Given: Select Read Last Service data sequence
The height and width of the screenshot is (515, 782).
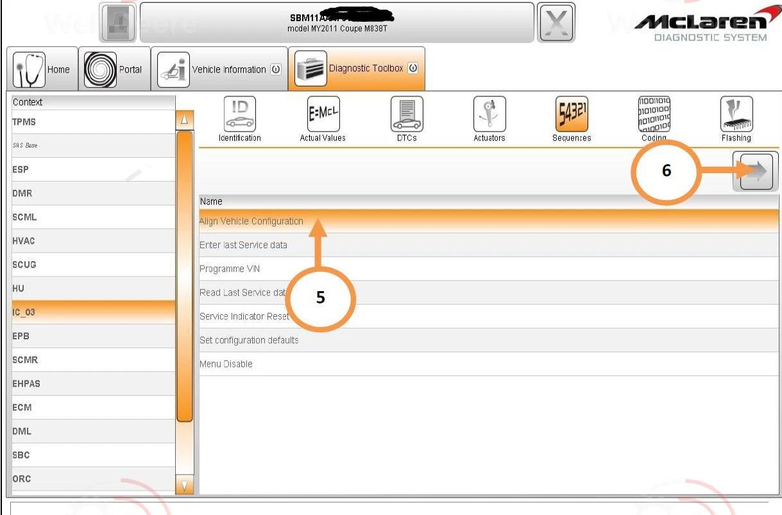Looking at the screenshot, I should [489, 292].
